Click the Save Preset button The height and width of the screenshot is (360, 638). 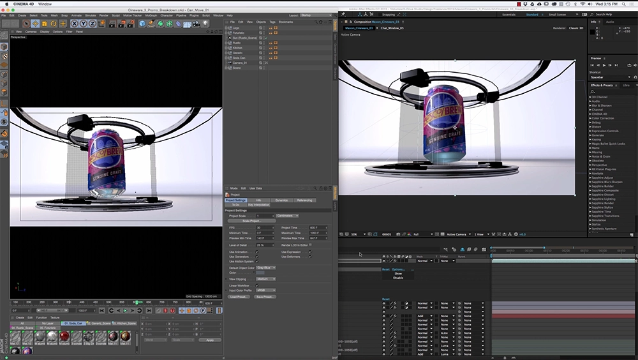[x=265, y=297]
